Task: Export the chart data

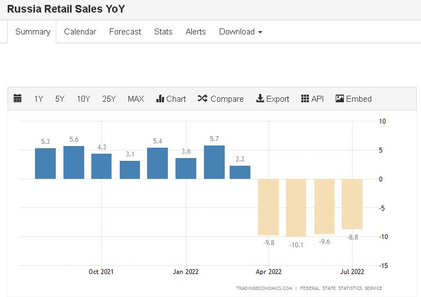Action: coord(273,99)
